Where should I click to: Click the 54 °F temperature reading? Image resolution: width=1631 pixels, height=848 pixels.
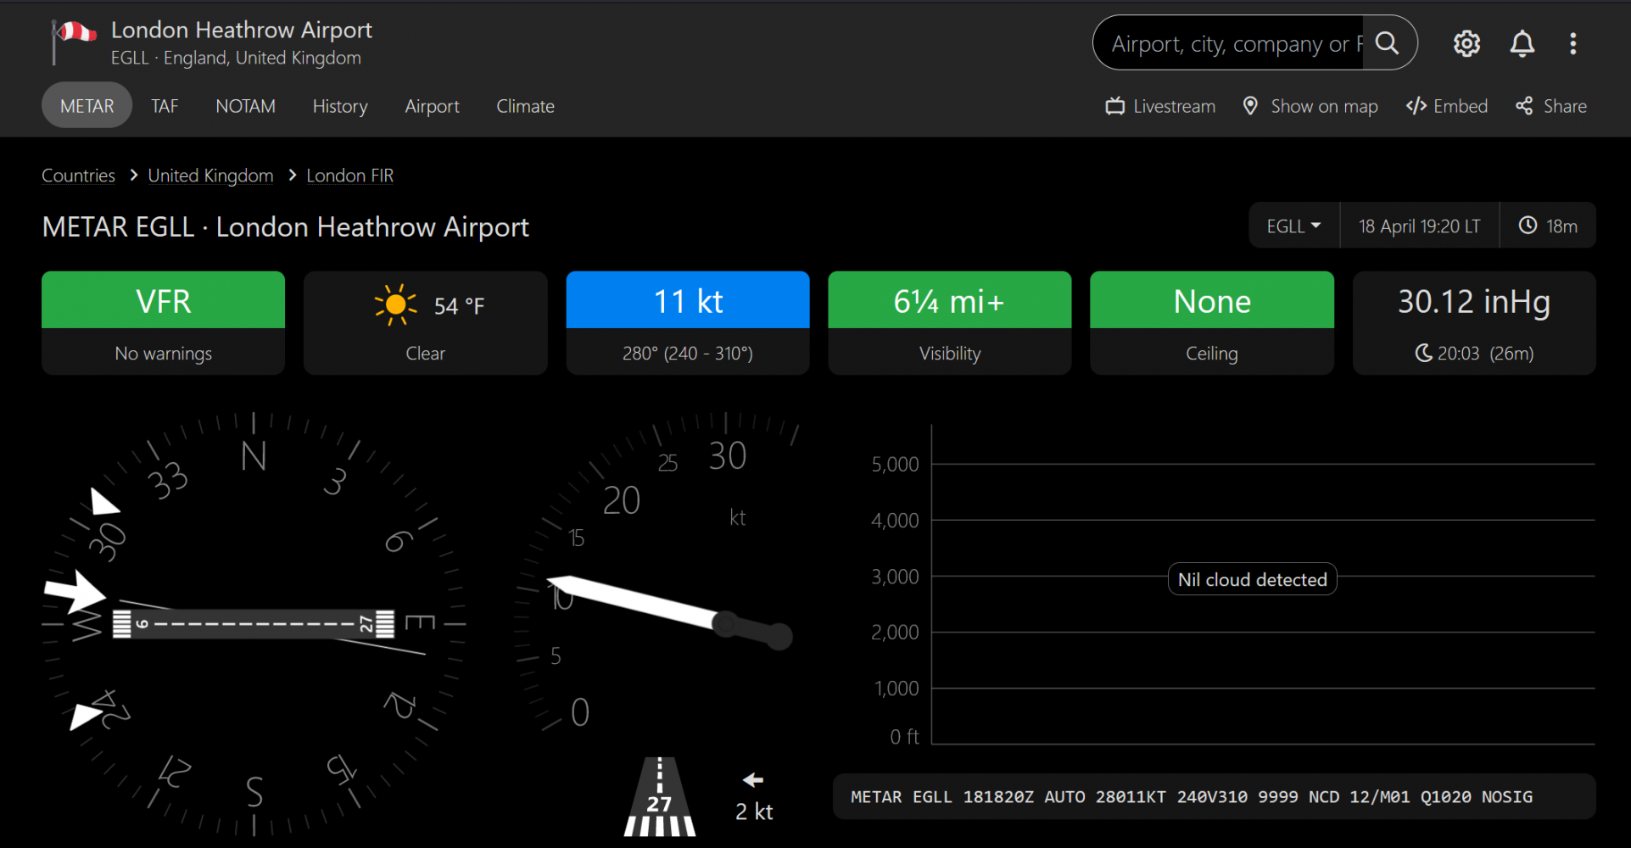pyautogui.click(x=459, y=305)
